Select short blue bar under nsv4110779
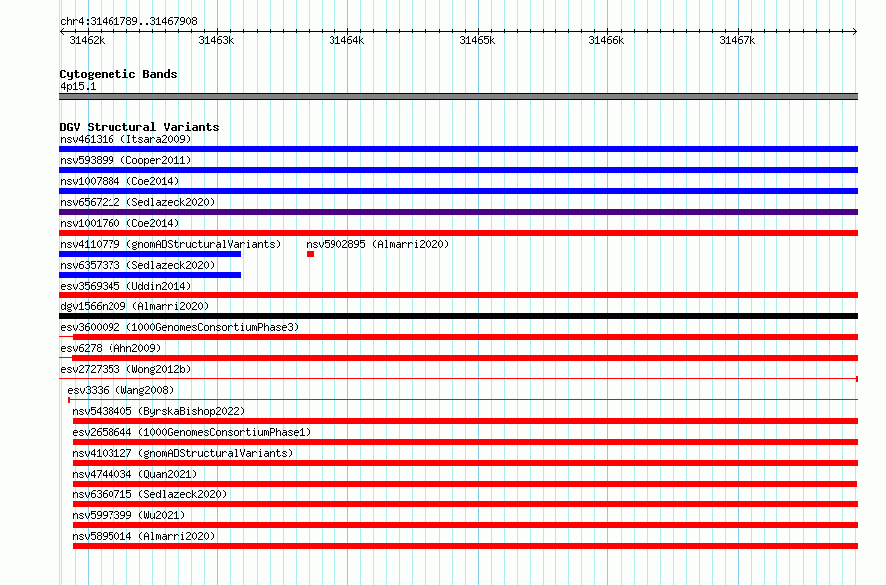886x585 pixels. coord(149,254)
